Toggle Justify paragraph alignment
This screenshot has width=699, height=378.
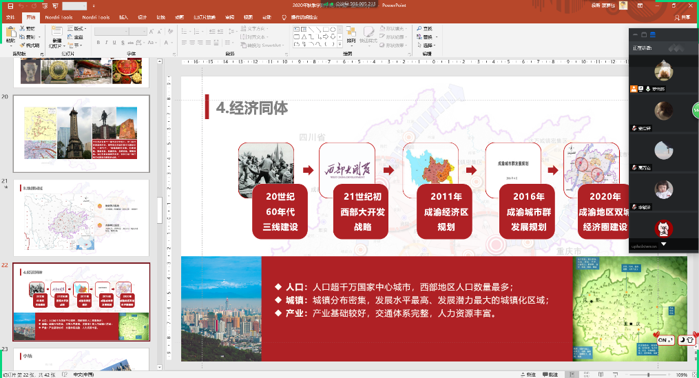pos(208,43)
